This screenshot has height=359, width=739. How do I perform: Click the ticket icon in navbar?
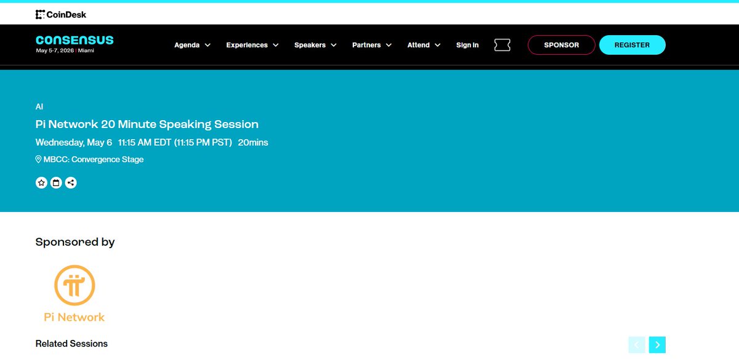[x=503, y=45]
